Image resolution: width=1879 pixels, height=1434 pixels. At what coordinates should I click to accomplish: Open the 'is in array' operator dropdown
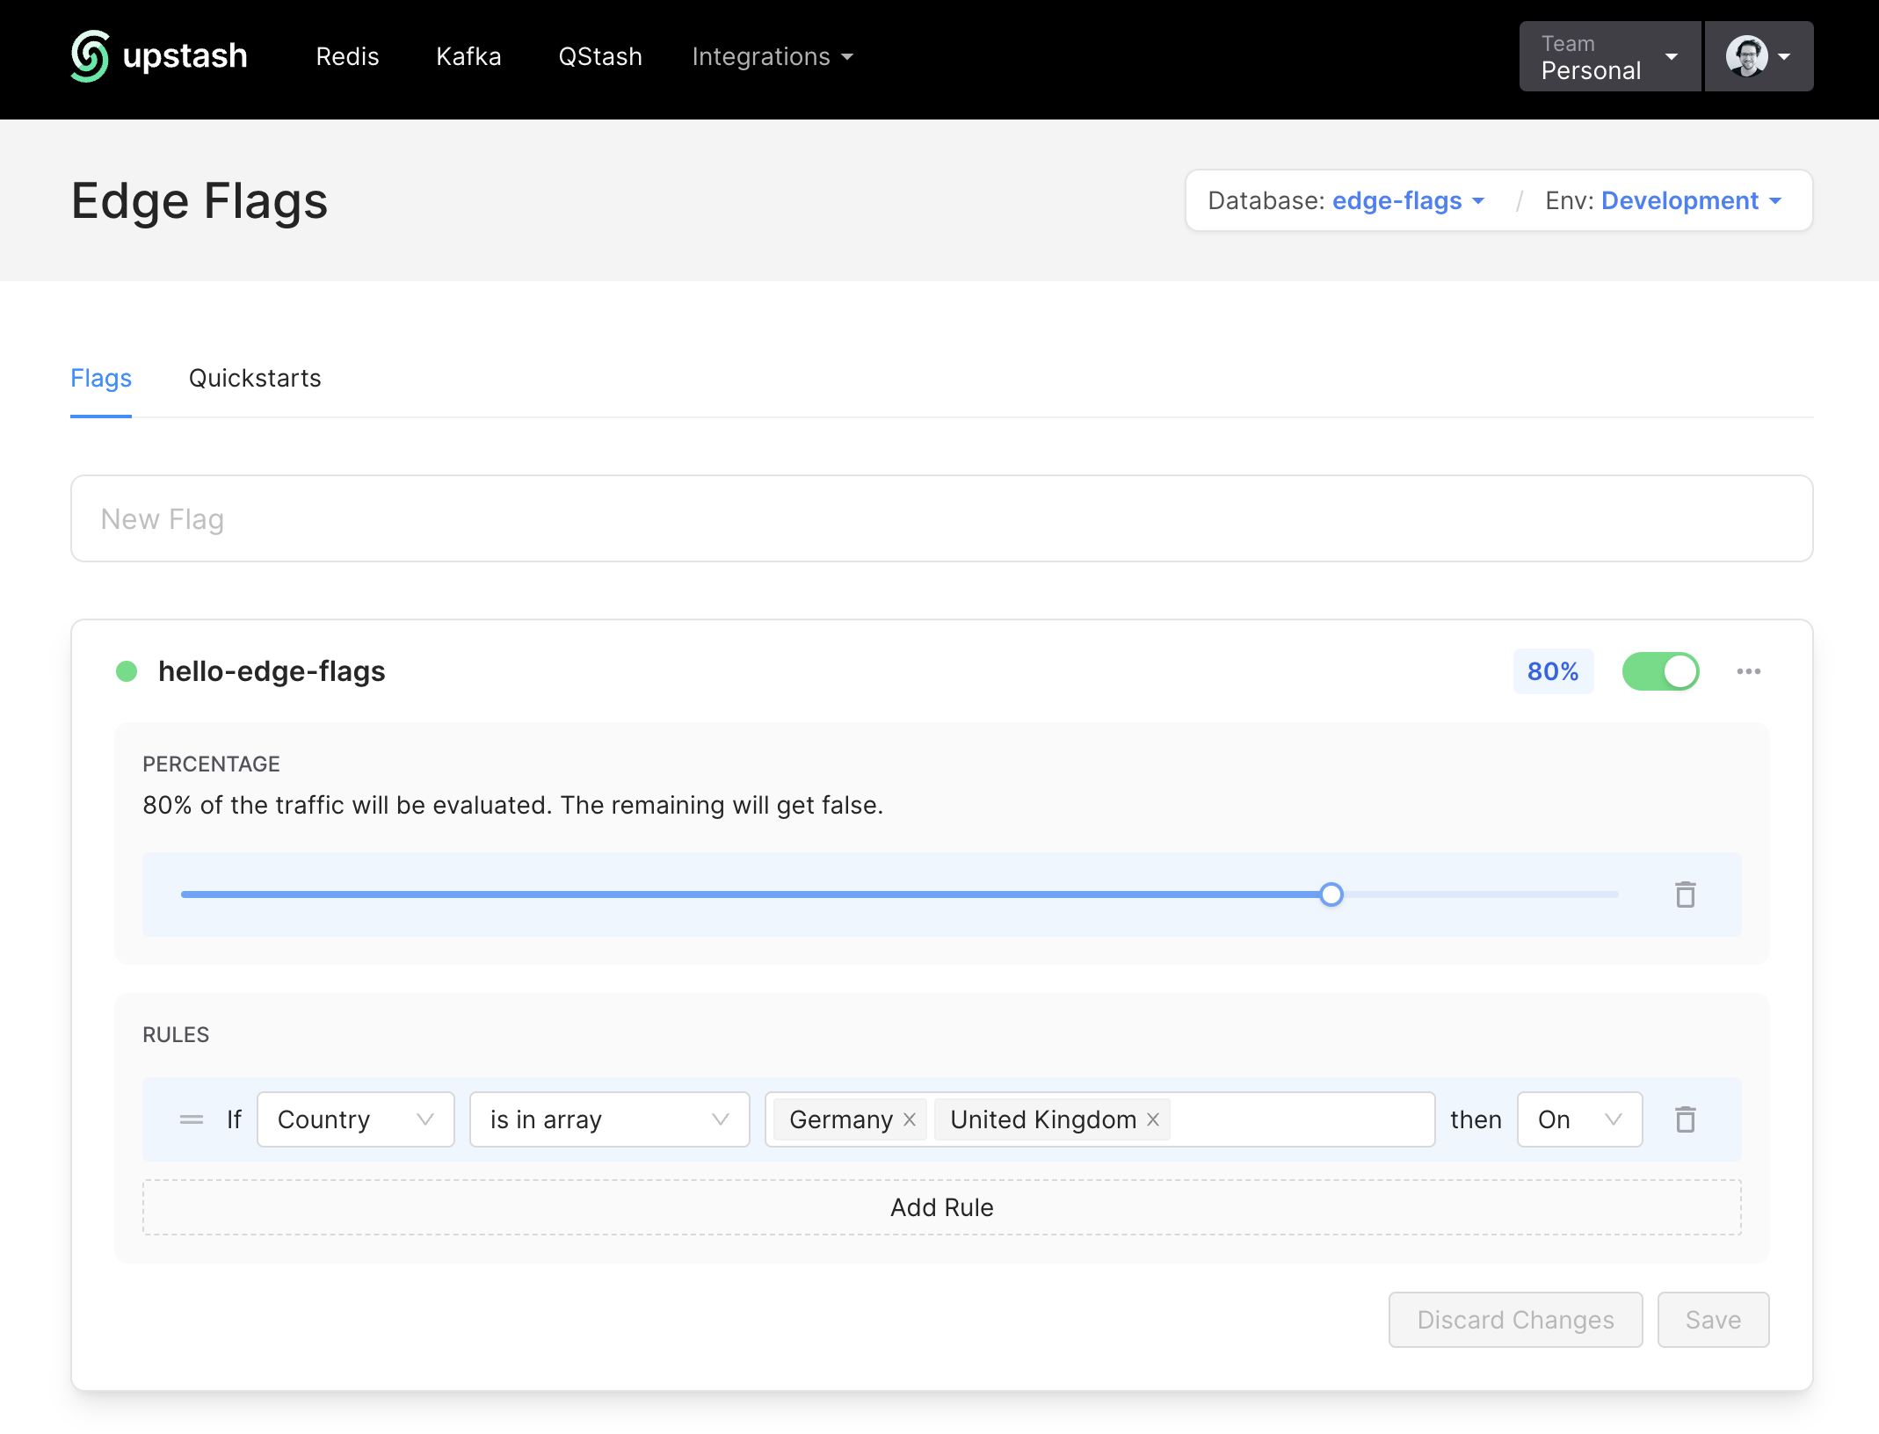609,1119
